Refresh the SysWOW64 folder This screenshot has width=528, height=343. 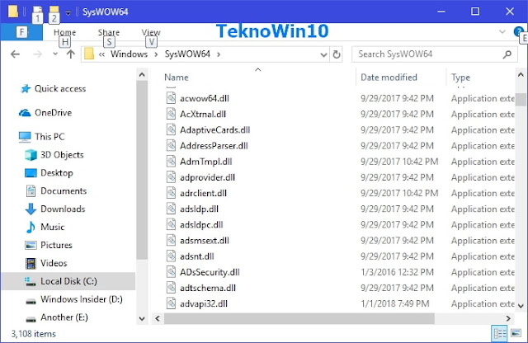(x=337, y=54)
